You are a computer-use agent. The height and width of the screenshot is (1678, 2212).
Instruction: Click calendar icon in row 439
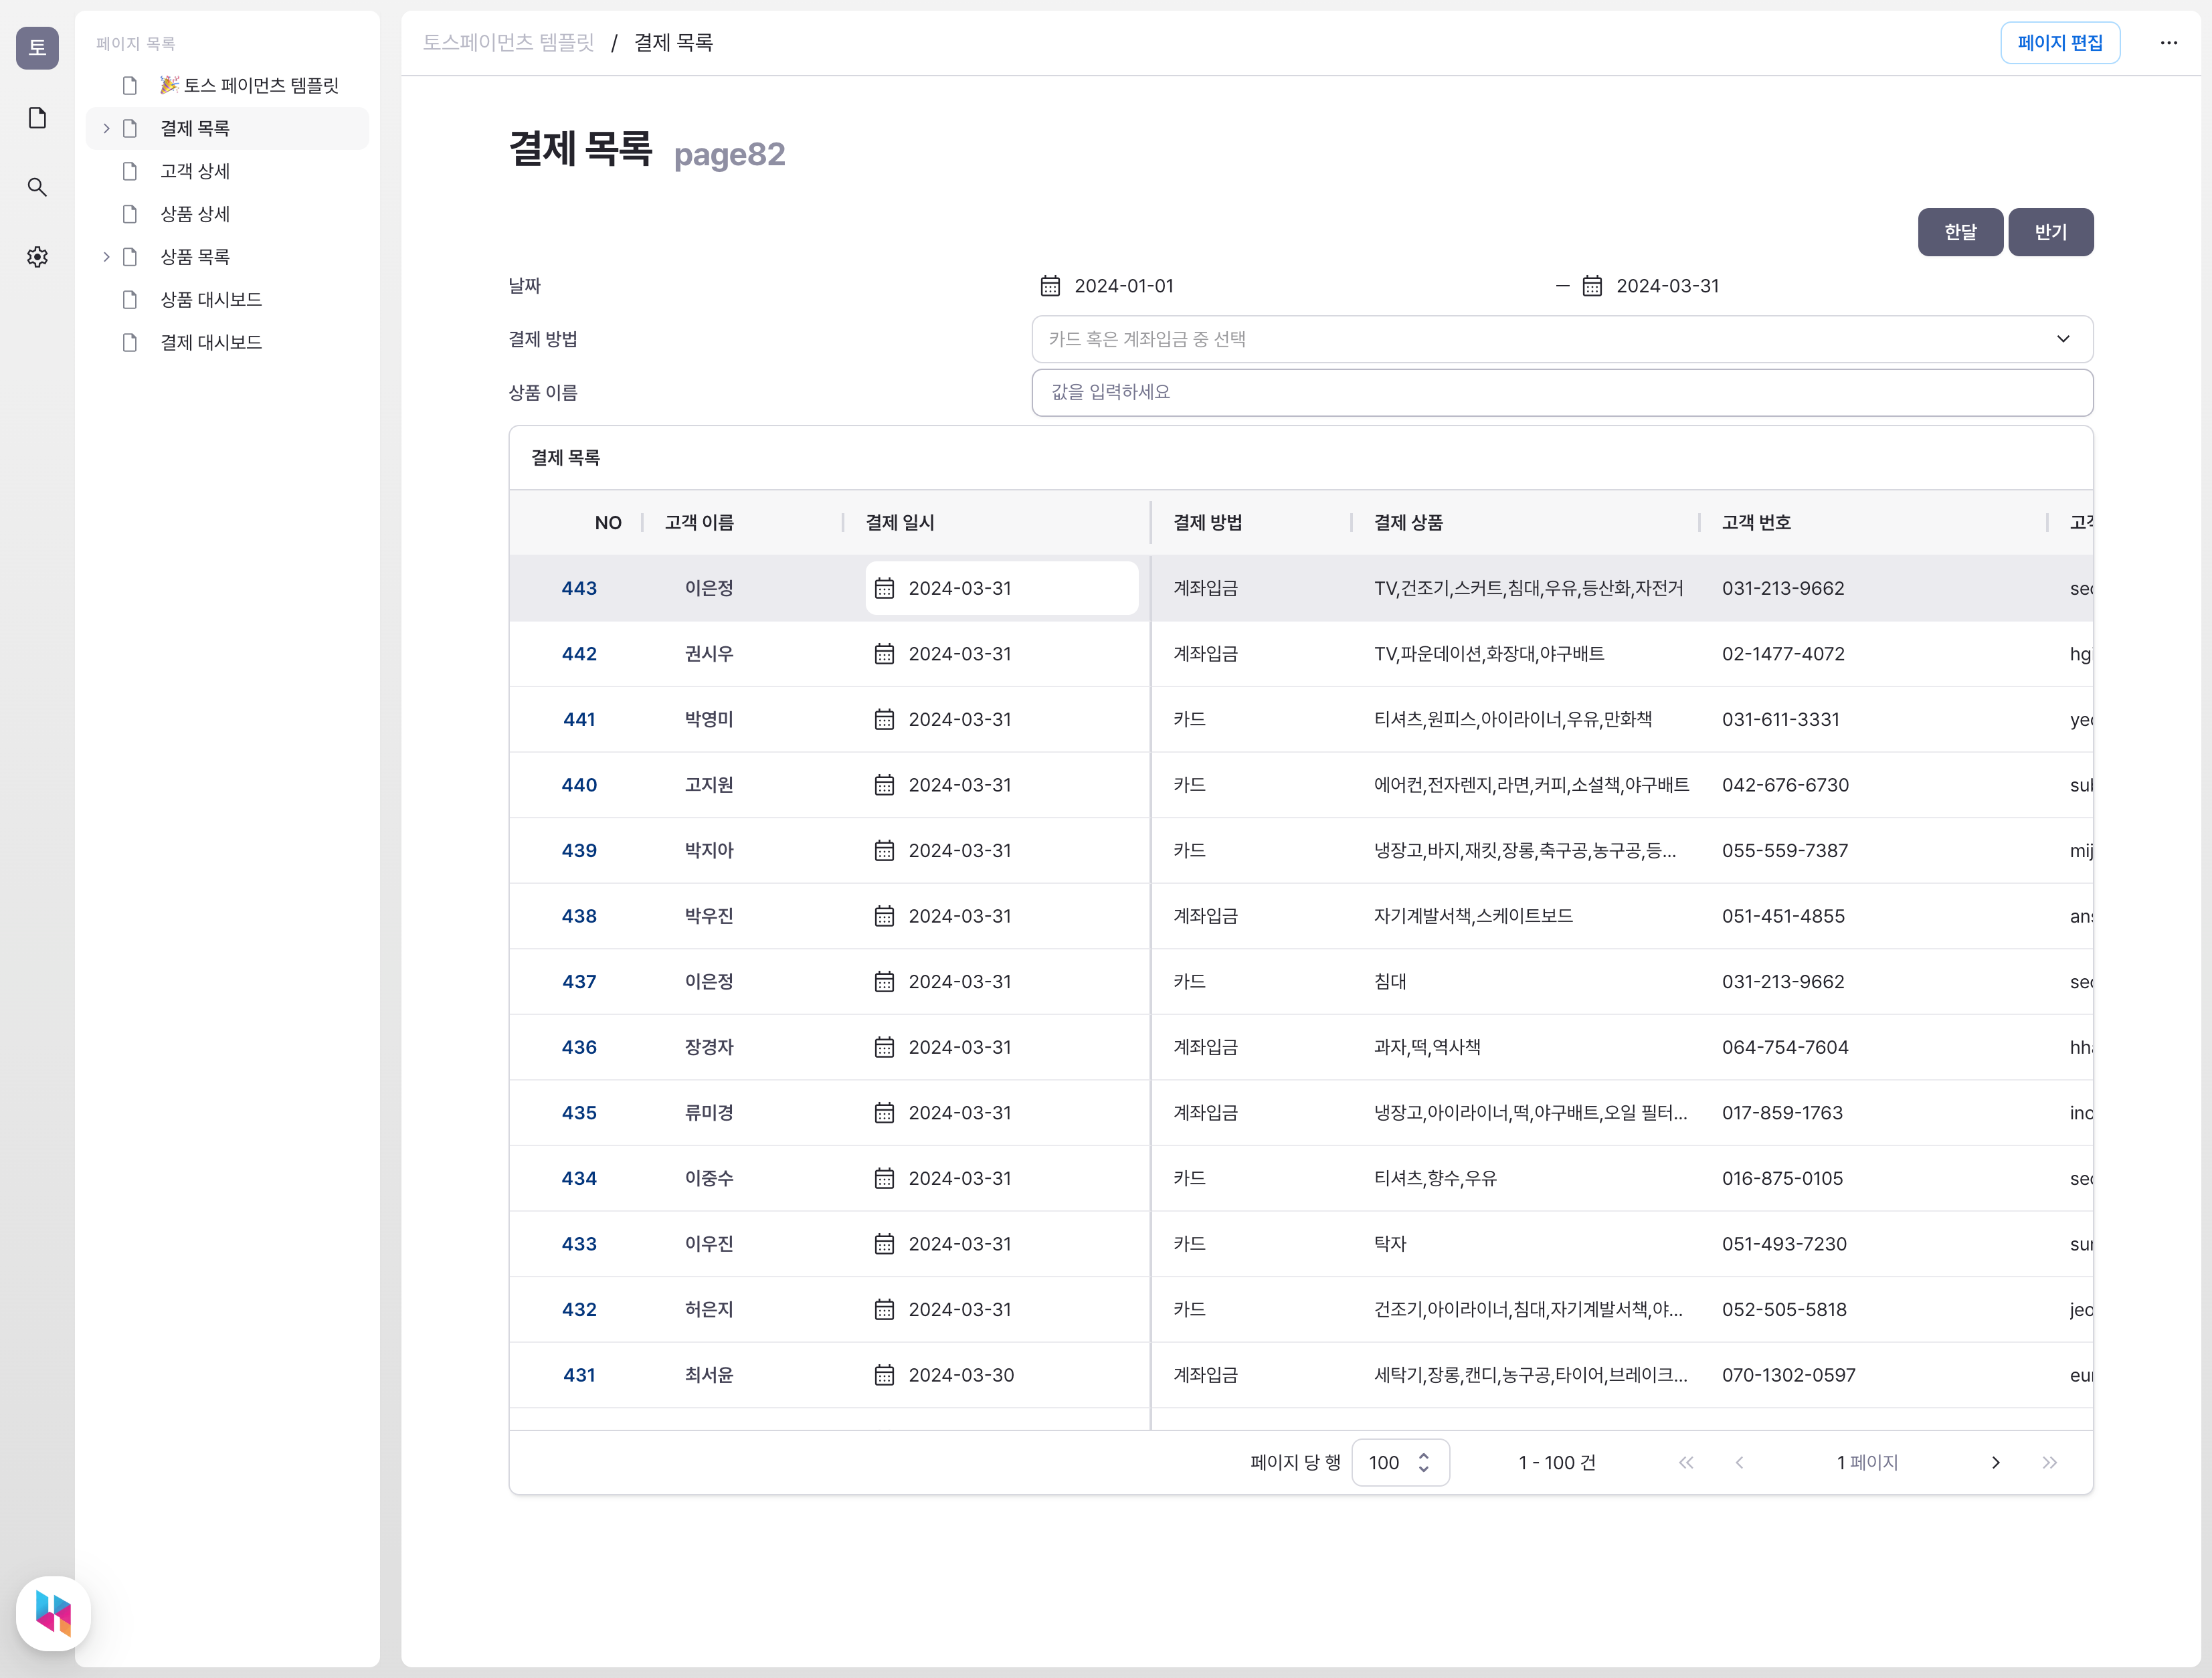click(x=884, y=850)
